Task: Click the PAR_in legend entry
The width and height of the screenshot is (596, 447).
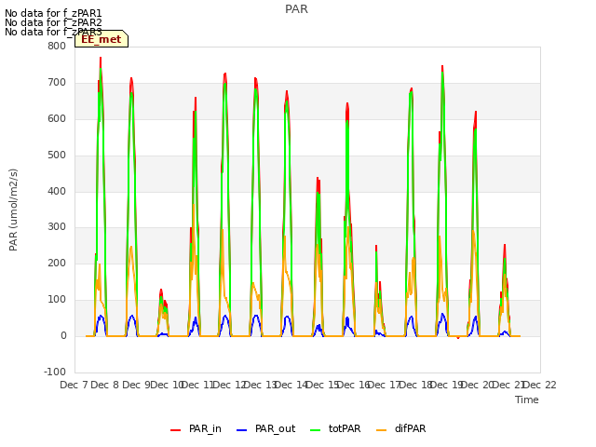Action: 196,428
